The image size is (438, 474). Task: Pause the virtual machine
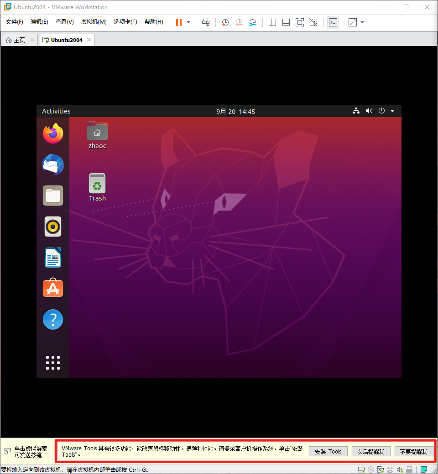(178, 22)
